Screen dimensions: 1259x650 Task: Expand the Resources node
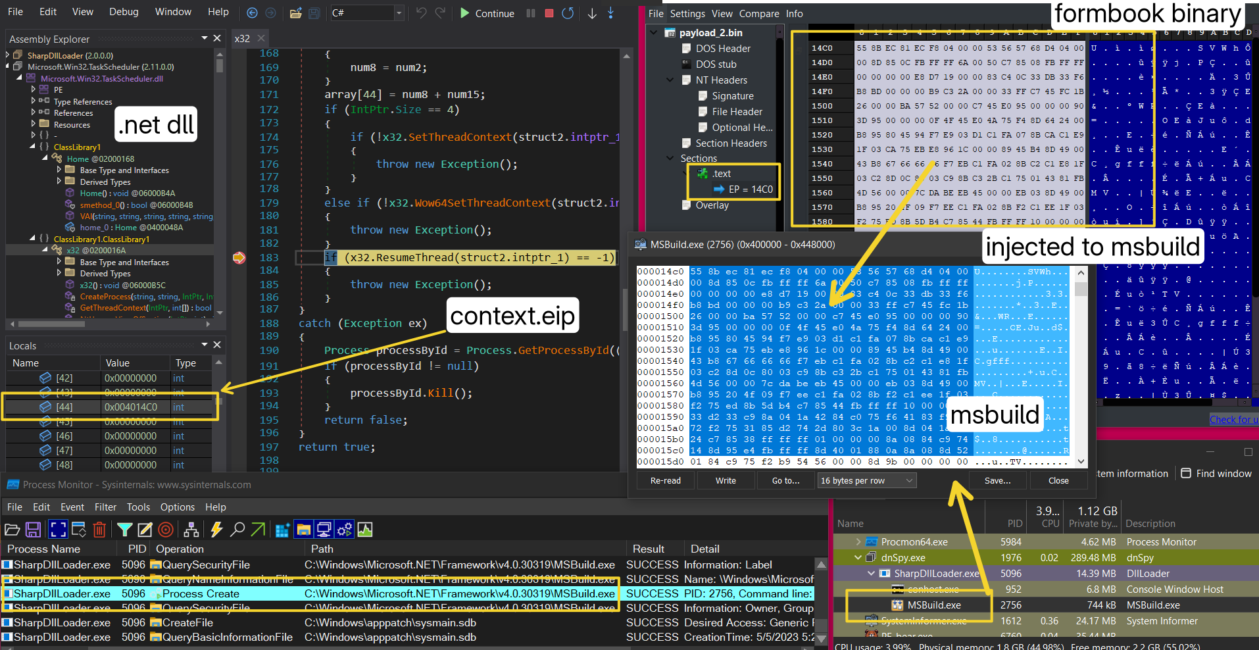(x=34, y=124)
